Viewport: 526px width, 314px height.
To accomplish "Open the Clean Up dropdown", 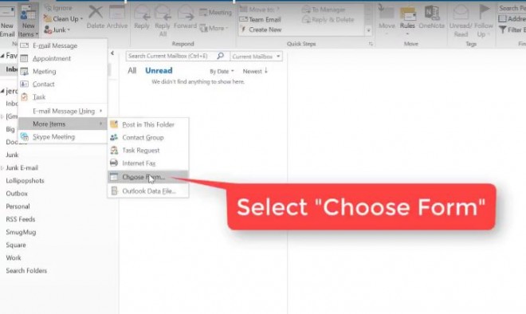I will [x=64, y=19].
